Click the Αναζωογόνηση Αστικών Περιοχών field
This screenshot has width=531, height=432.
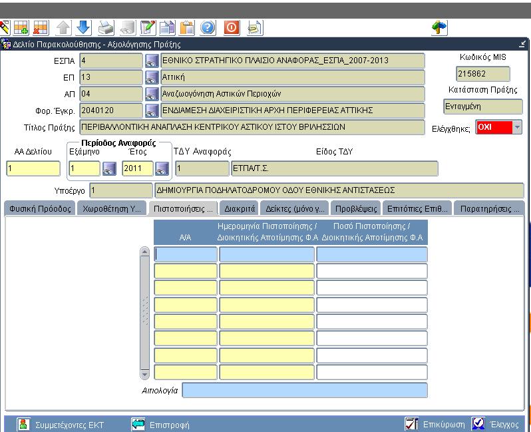[293, 94]
